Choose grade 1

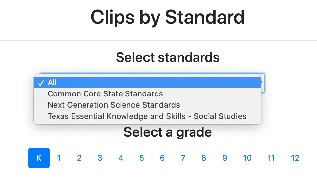59,158
